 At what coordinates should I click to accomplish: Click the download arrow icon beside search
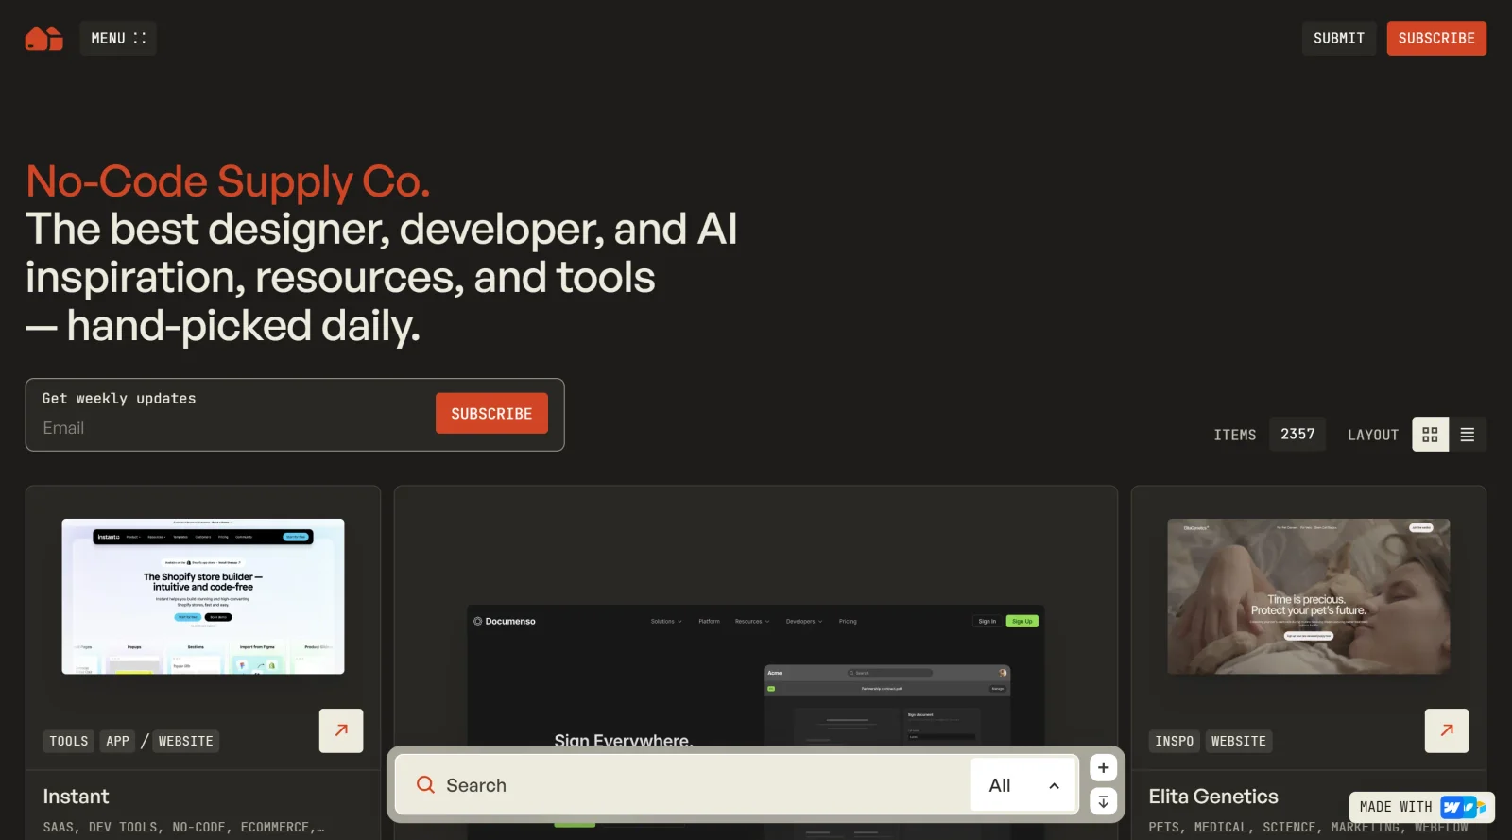(1103, 801)
